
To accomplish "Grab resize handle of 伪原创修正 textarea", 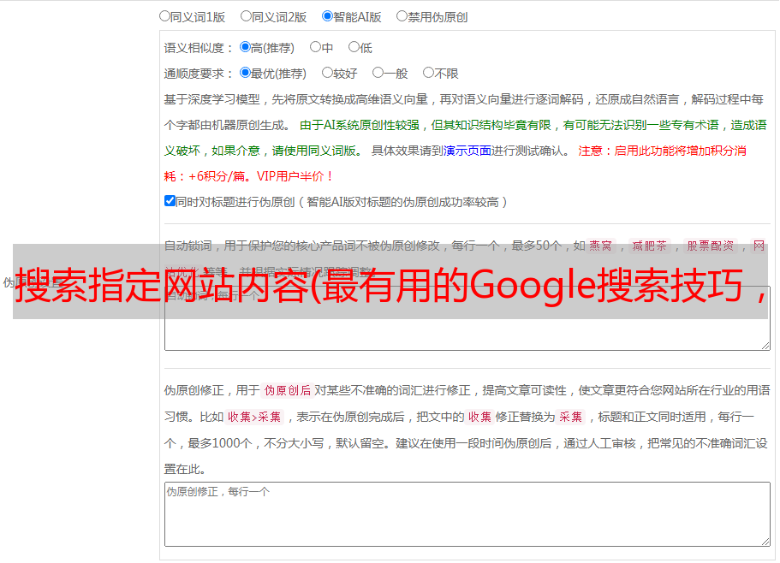I will pyautogui.click(x=765, y=542).
